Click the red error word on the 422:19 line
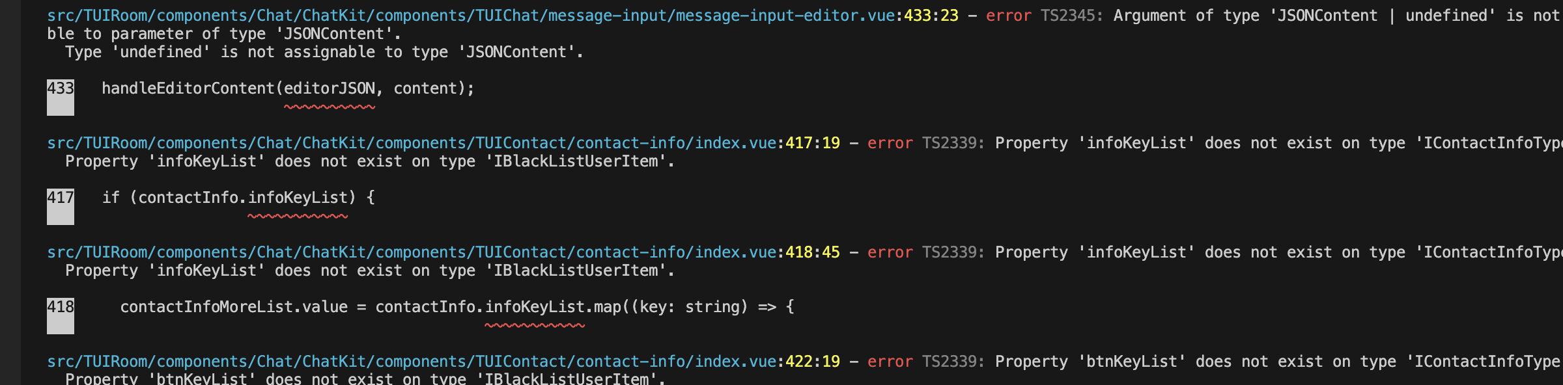The height and width of the screenshot is (385, 1563). (x=890, y=362)
